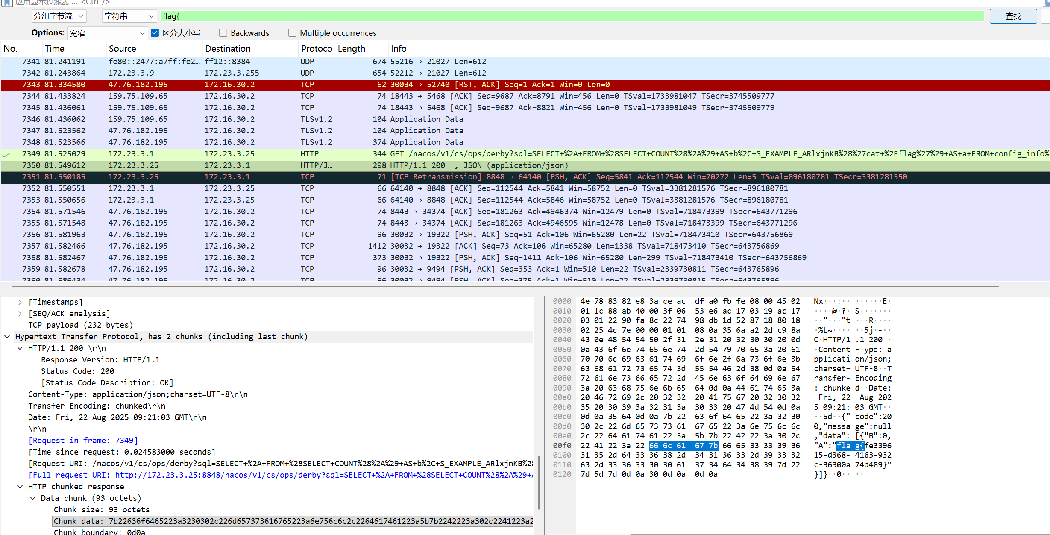Collapse the Data chunk (93 octets) node

(32, 498)
